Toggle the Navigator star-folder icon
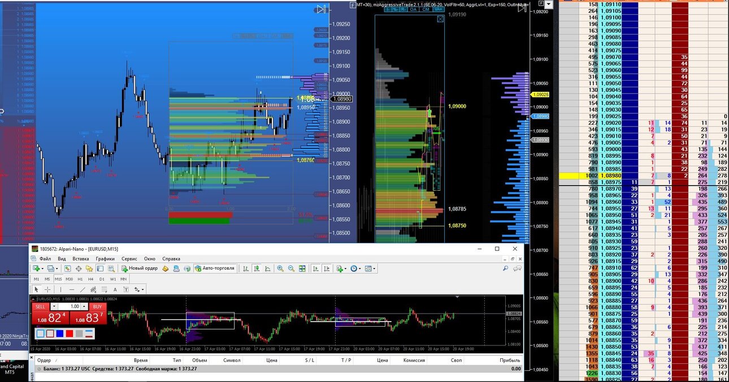 pyautogui.click(x=89, y=268)
